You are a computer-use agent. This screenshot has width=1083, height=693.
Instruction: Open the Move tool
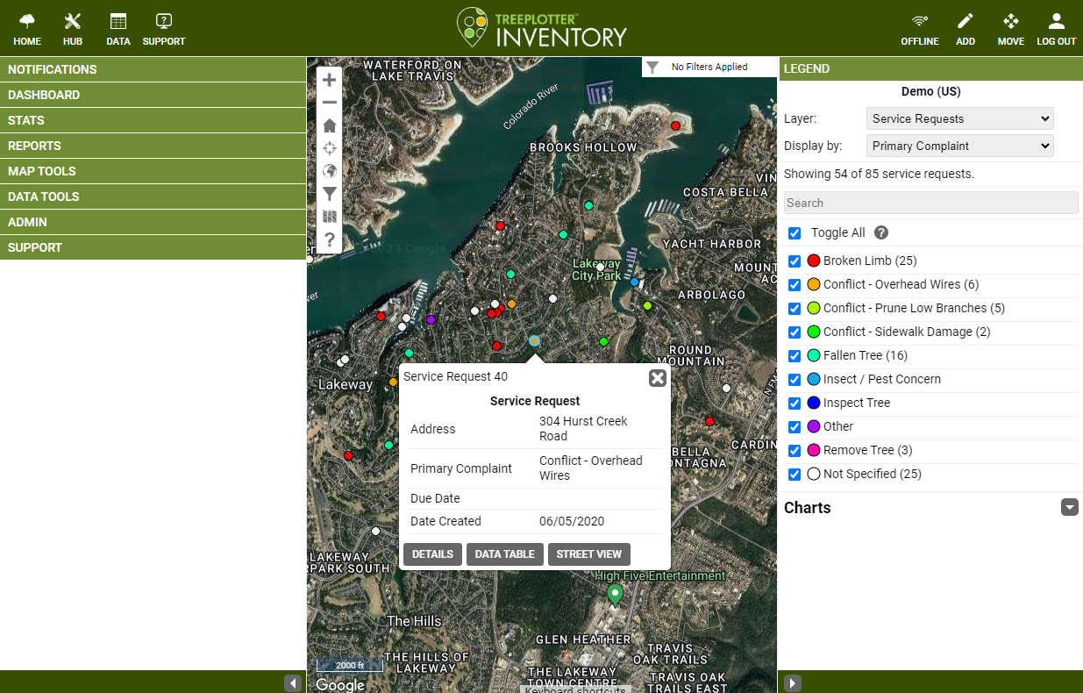click(1010, 26)
